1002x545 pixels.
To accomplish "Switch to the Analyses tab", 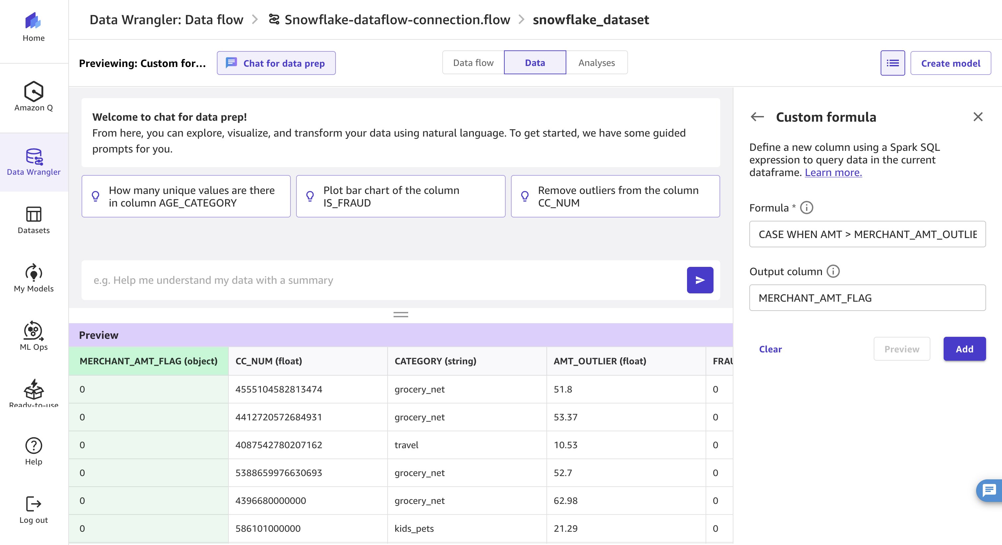I will click(597, 63).
